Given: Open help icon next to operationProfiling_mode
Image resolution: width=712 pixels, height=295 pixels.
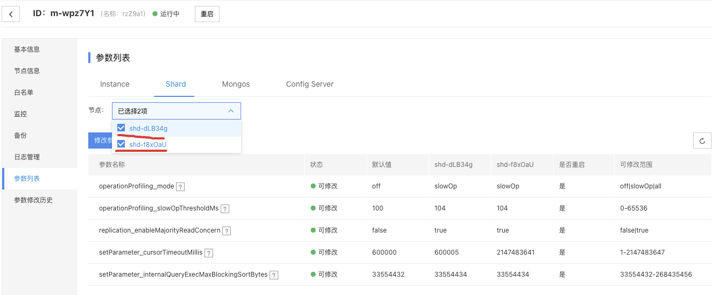Looking at the screenshot, I should click(x=181, y=187).
